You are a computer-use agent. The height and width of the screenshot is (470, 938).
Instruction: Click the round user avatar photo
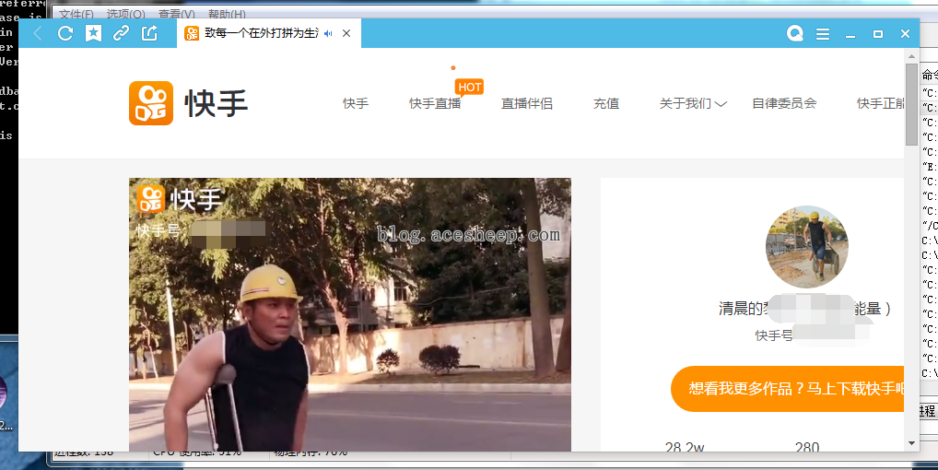click(806, 247)
